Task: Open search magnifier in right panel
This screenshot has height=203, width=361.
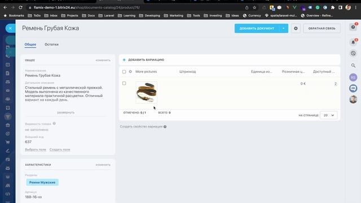Action: pos(353,65)
